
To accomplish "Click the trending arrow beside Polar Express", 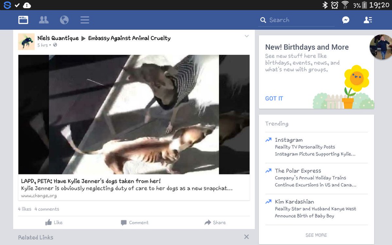I will 268,171.
